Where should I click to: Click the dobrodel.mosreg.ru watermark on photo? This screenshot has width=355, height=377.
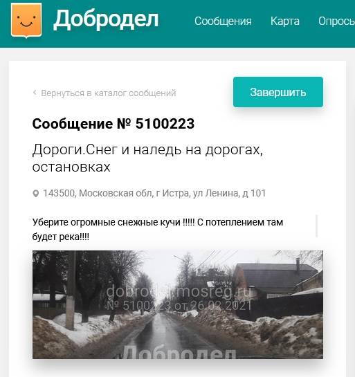coord(179,292)
